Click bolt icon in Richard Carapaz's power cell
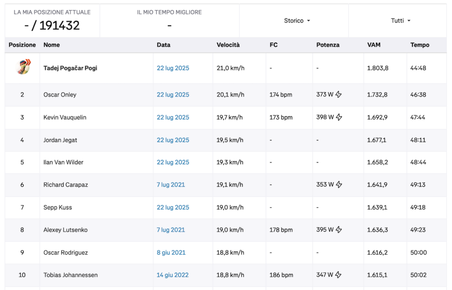The height and width of the screenshot is (290, 452). click(339, 185)
